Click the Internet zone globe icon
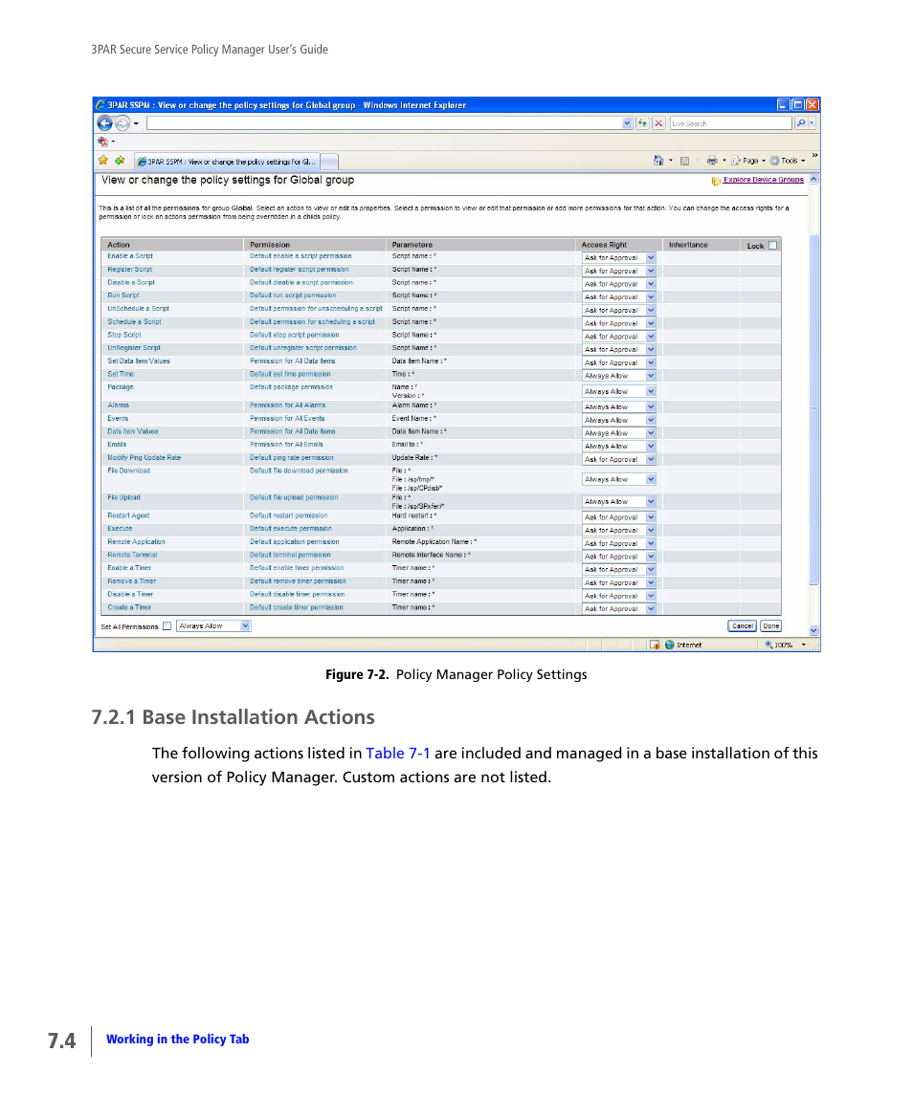Screen dimensions: 913x1095 pyautogui.click(x=670, y=645)
